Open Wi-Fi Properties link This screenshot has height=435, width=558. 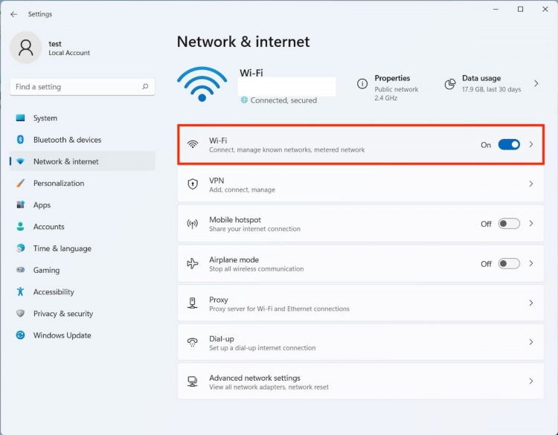(x=392, y=78)
